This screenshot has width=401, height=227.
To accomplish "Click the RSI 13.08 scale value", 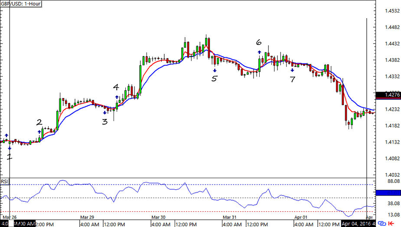I will 394,214.
